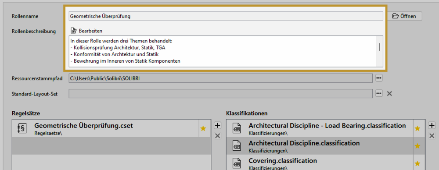
Task: Clear the Standard-Layout-Set with X icon
Action: click(389, 94)
